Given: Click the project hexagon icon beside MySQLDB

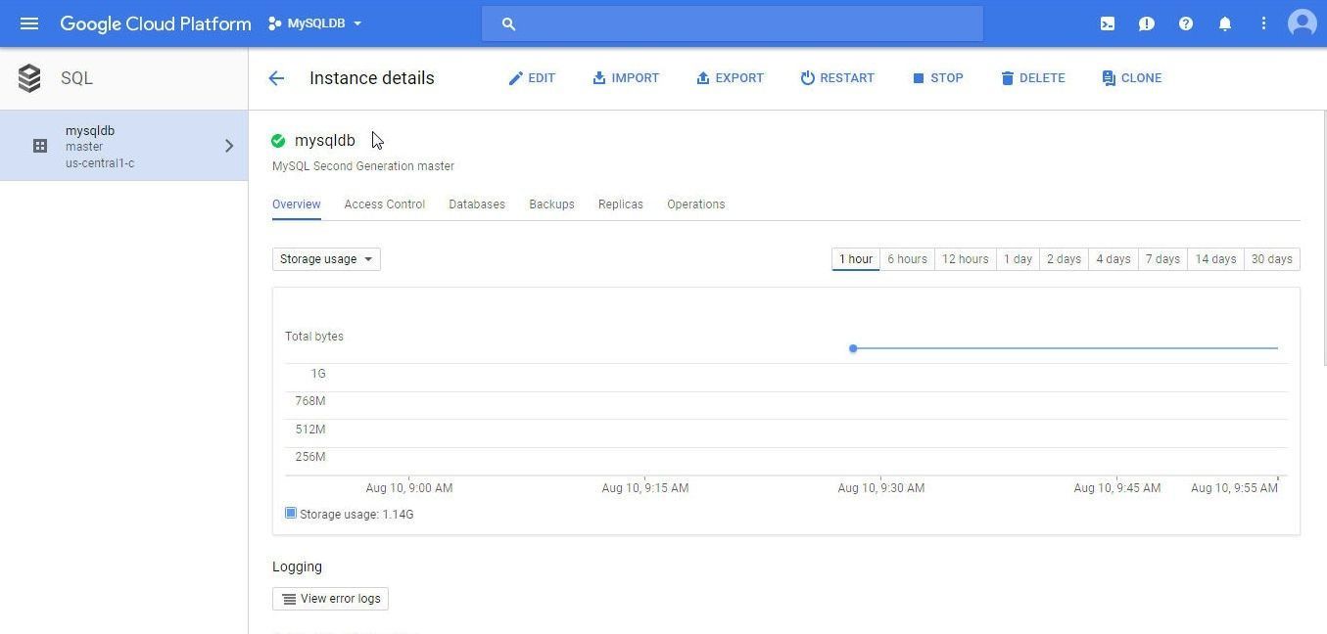Looking at the screenshot, I should (x=274, y=23).
